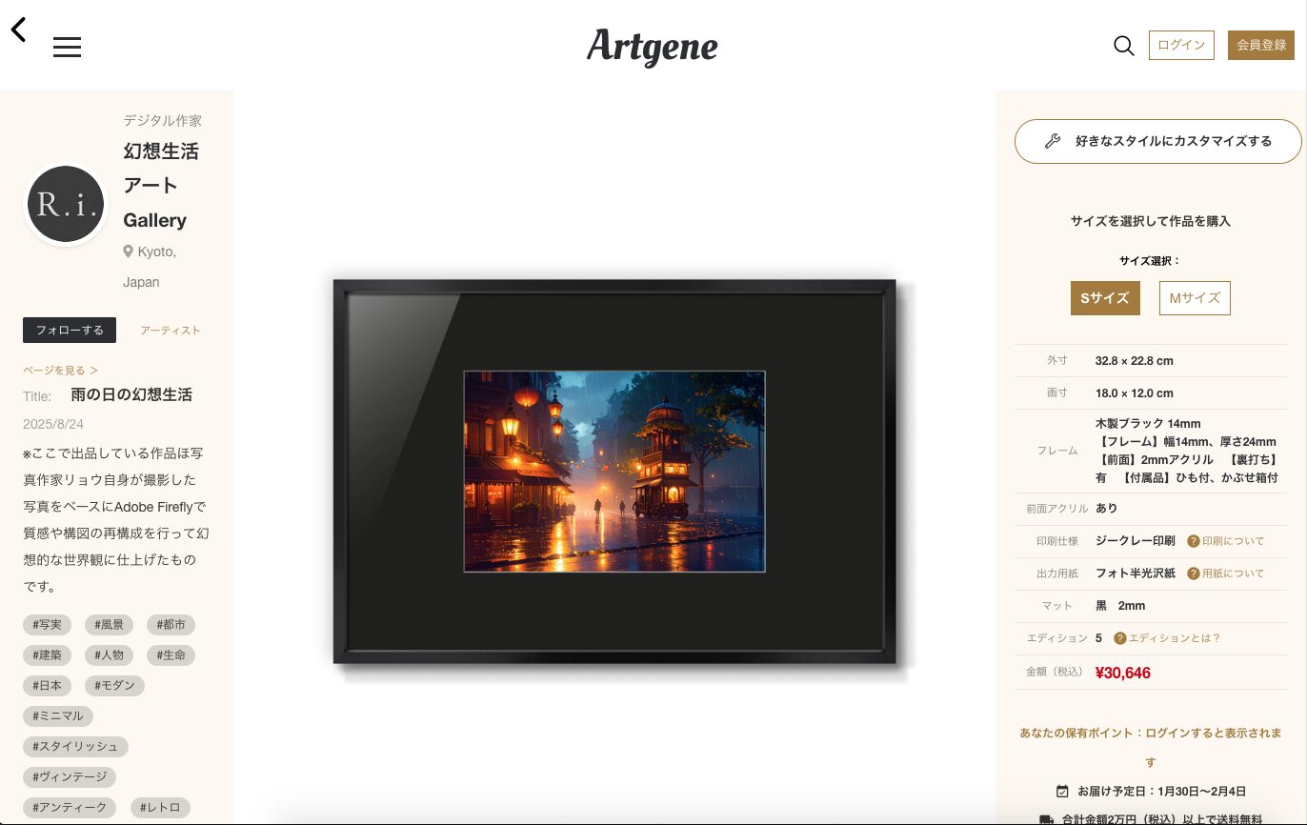Click question mark icon beside 印刷について
This screenshot has width=1307, height=825.
(1193, 541)
